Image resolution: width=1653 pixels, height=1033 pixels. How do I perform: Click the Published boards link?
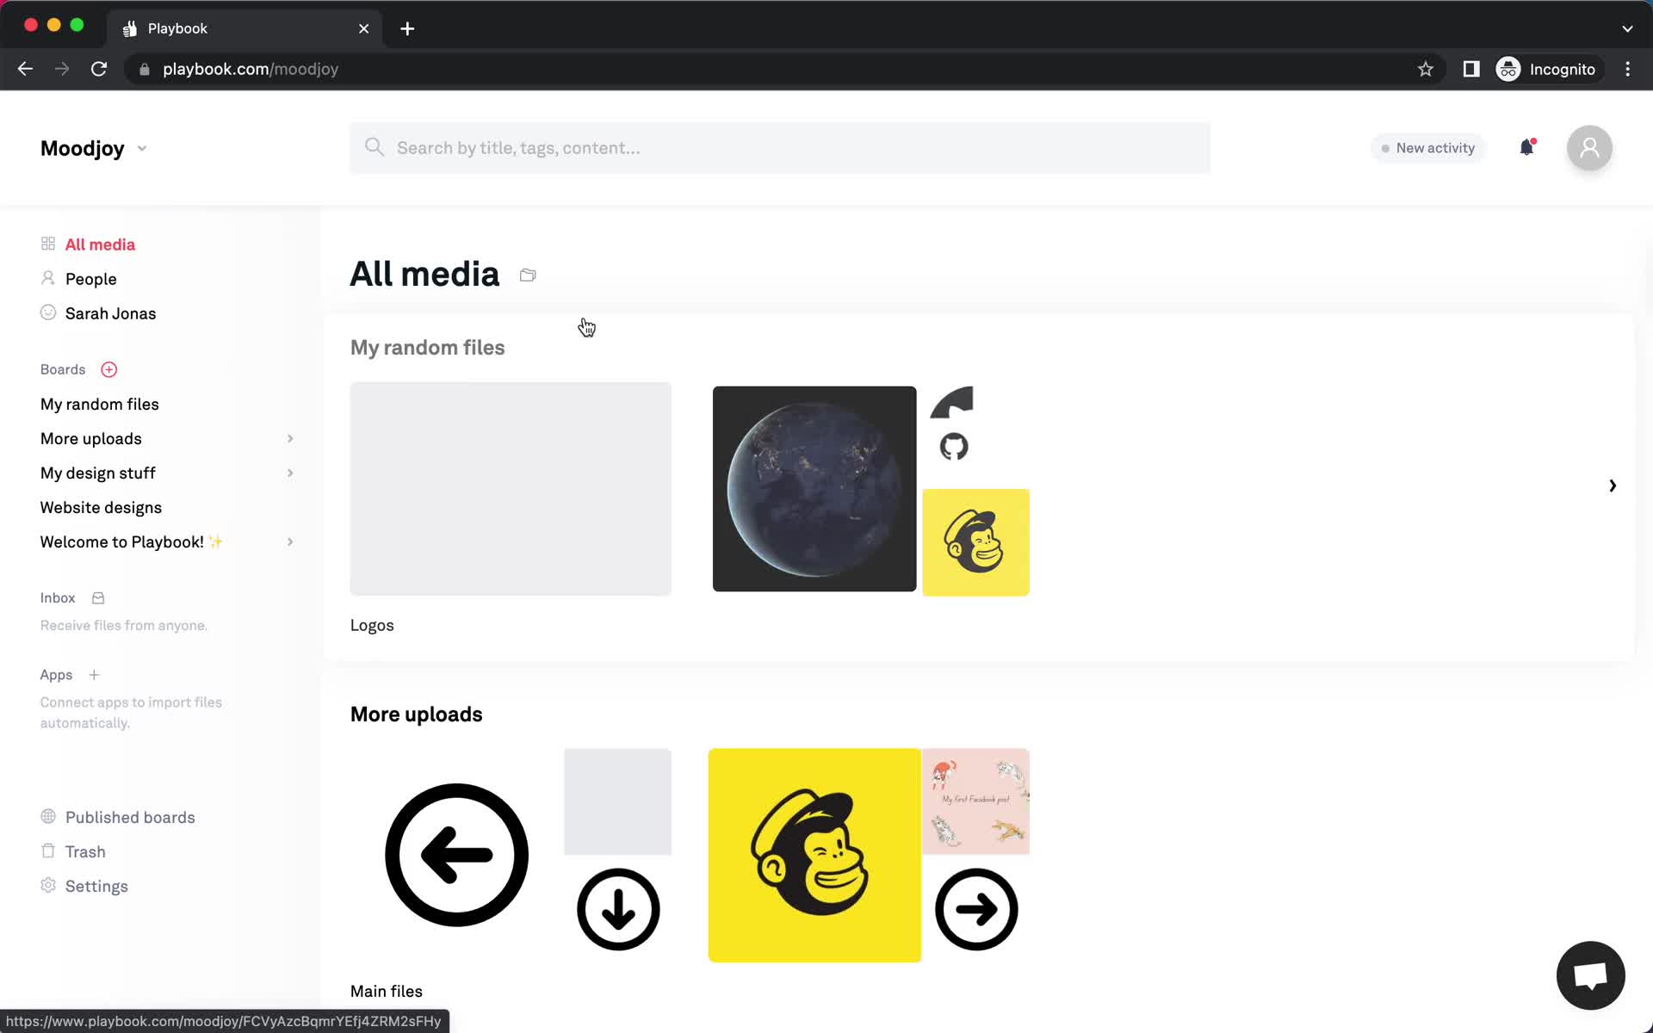pyautogui.click(x=130, y=816)
